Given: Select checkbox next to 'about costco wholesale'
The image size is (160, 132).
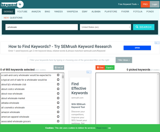Looking at the screenshot, I should click(x=58, y=89).
